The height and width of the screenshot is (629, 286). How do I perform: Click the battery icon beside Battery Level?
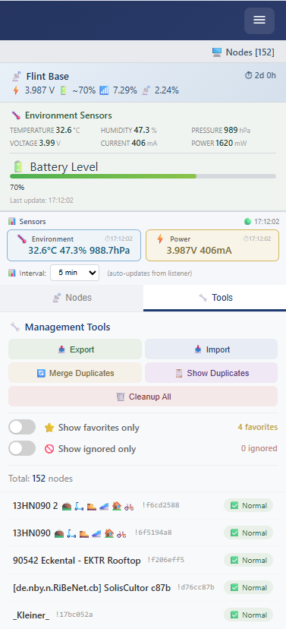[18, 166]
